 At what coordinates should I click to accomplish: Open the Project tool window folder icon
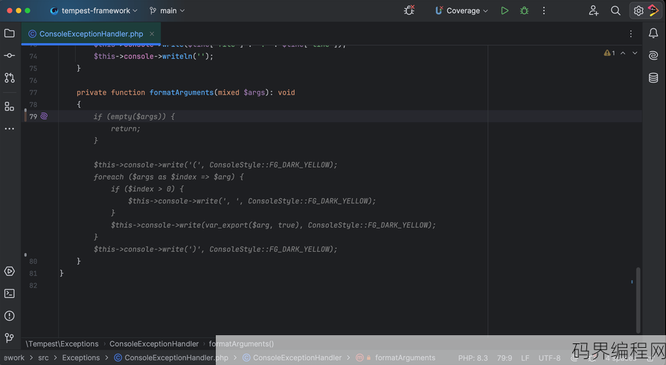[10, 34]
